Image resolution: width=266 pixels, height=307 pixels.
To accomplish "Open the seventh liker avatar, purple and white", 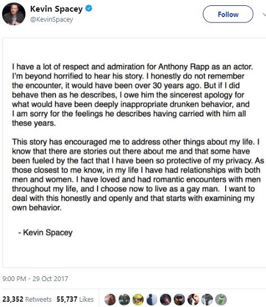I will pyautogui.click(x=193, y=299).
